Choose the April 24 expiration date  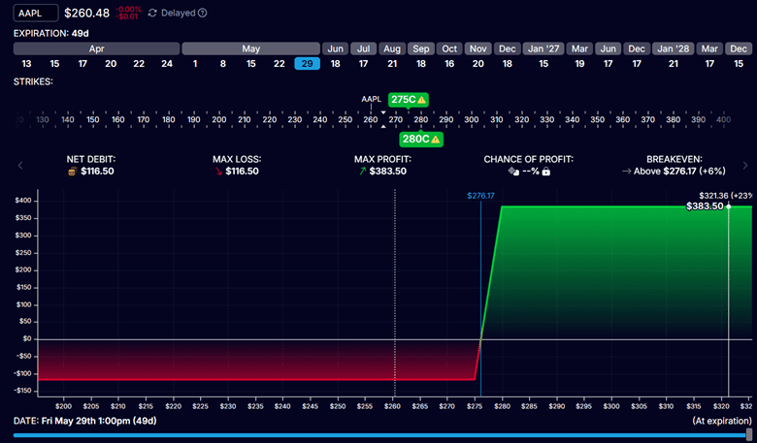point(167,64)
